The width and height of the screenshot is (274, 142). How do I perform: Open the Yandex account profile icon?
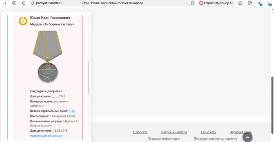(14, 3)
